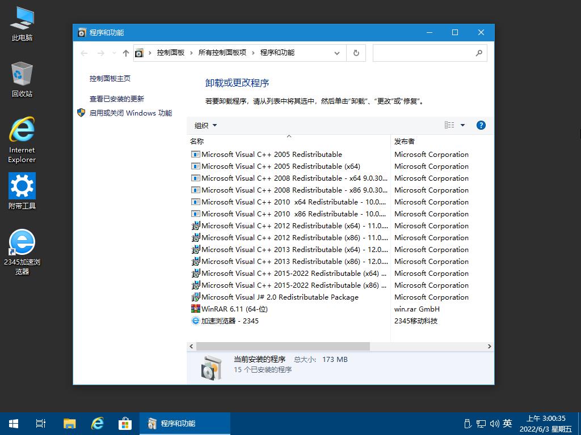Open 控制面板主页 link
The image size is (581, 435).
coord(110,78)
